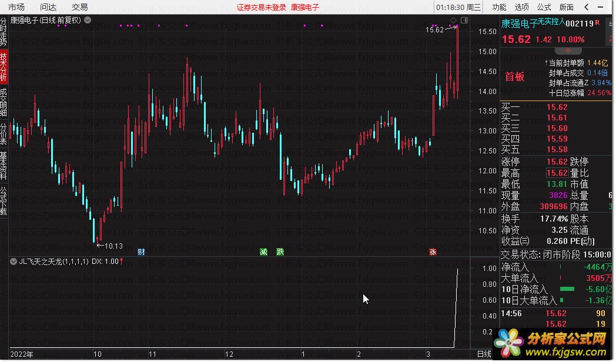Collapse the quote panel with the double-chevron
The height and width of the screenshot is (362, 616).
(568, 51)
